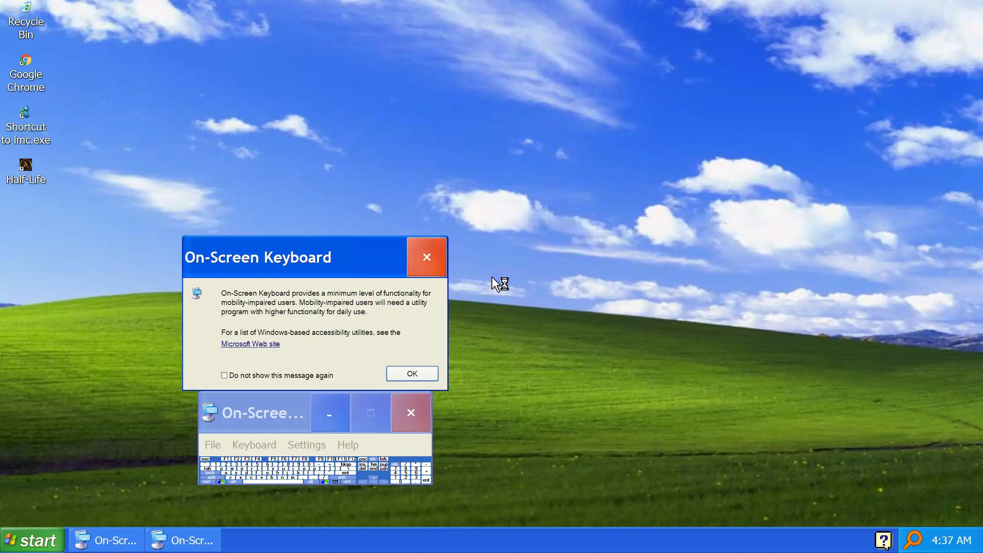Click the keyboard icon in the dialog body
This screenshot has height=553, width=983.
pyautogui.click(x=197, y=293)
